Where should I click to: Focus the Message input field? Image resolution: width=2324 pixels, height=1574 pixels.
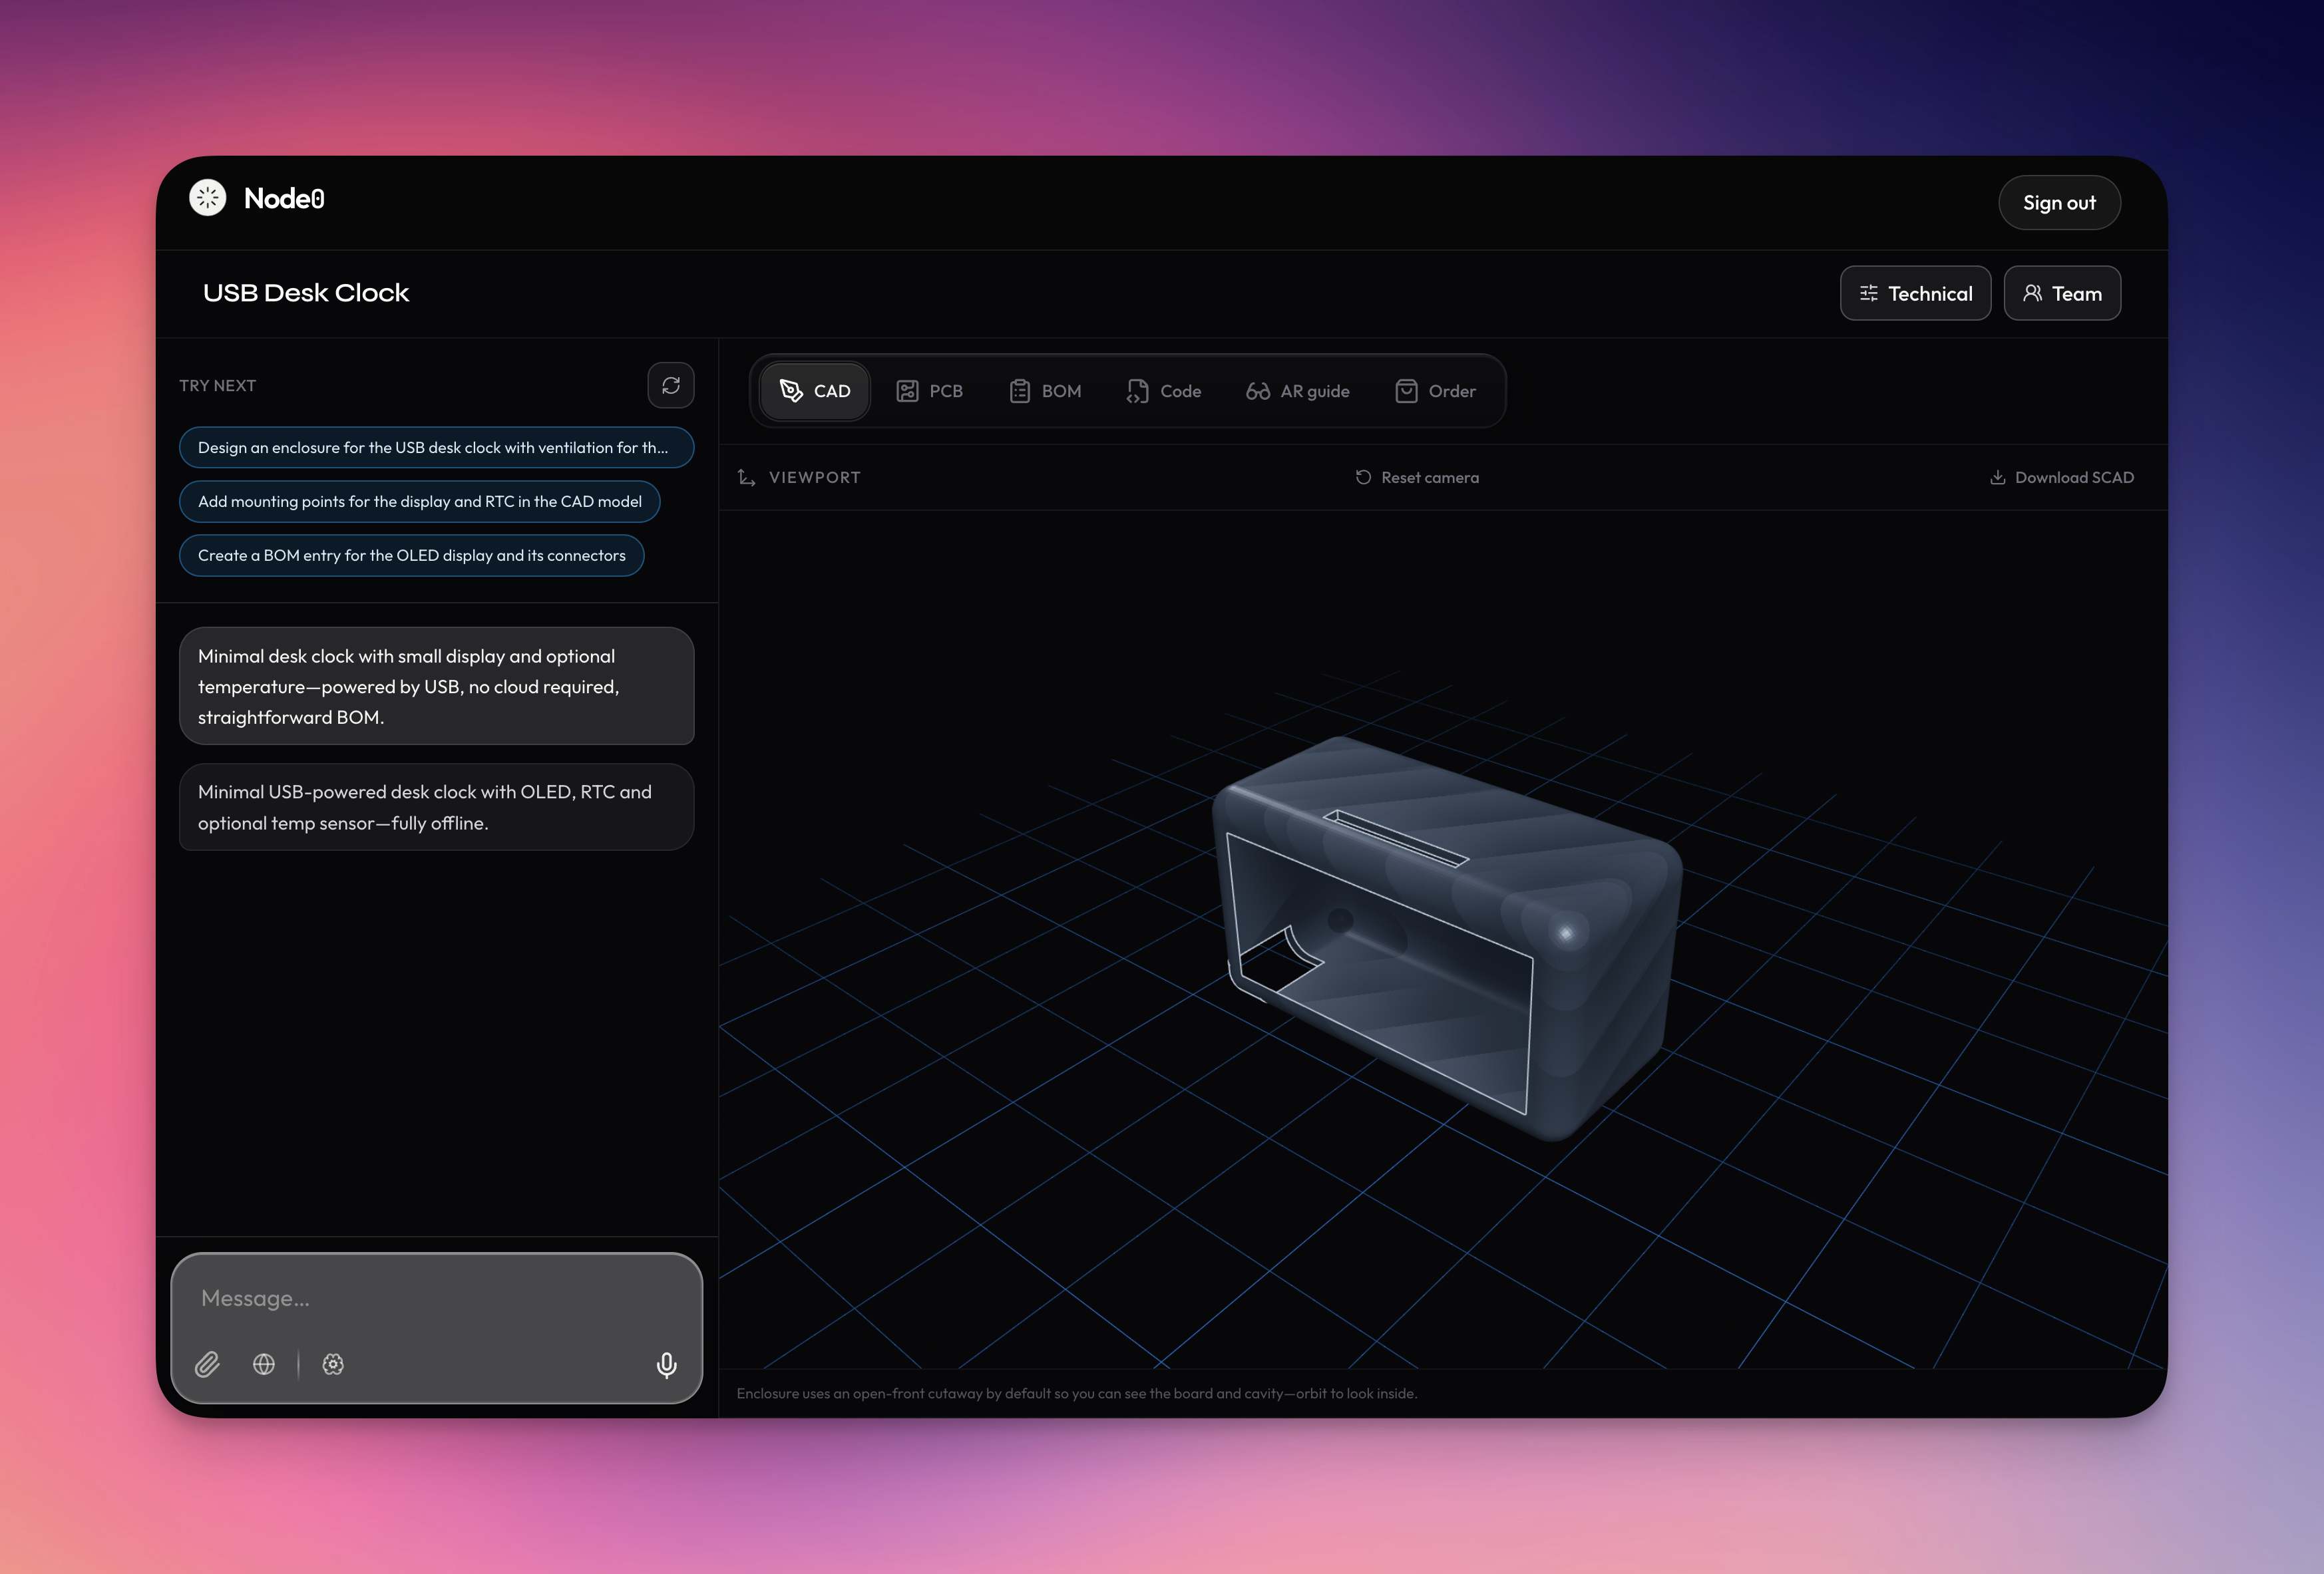point(436,1298)
